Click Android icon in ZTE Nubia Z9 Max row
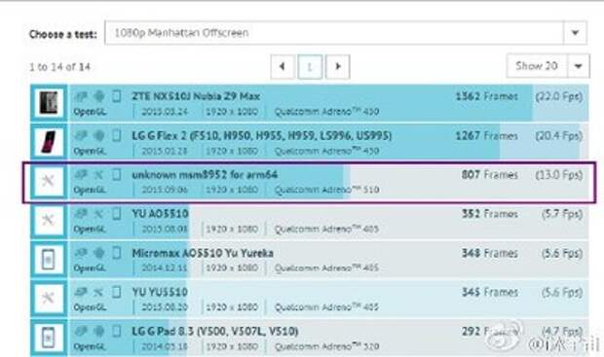Screen dimensions: 604x357 click(x=99, y=95)
